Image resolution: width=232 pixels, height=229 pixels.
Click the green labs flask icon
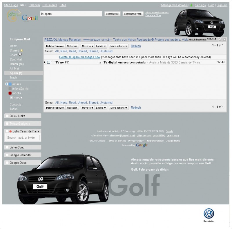point(191,5)
